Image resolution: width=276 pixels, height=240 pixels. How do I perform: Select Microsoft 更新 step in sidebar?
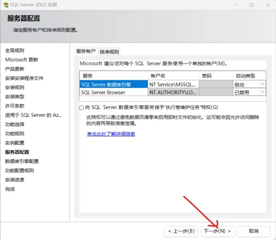tap(21, 60)
